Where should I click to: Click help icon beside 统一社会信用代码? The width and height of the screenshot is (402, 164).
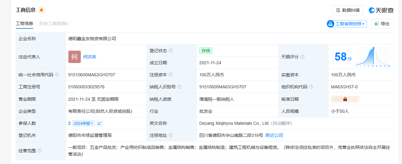coord(57,75)
